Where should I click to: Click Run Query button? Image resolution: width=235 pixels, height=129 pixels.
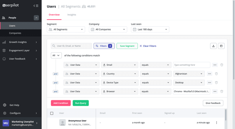(x=80, y=103)
